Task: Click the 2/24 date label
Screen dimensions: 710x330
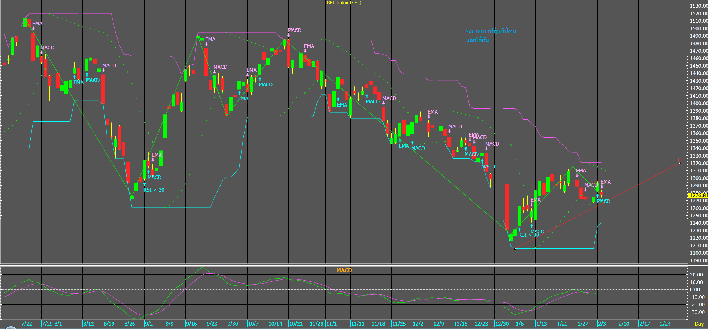Action: tap(665, 324)
